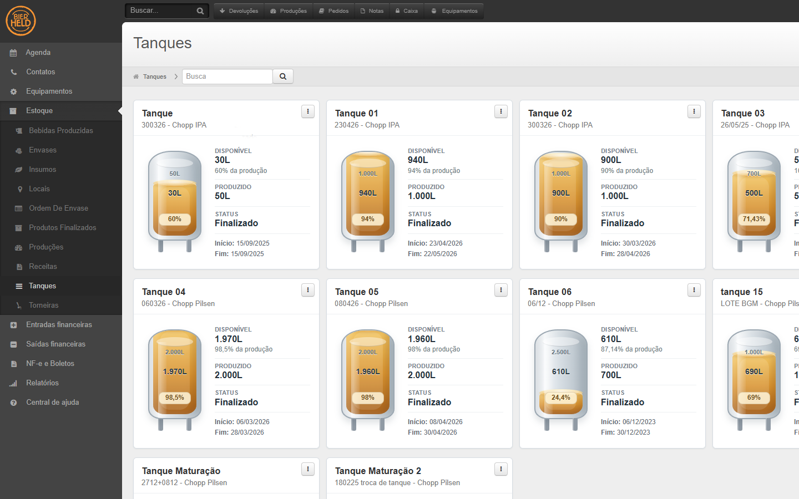799x499 pixels.
Task: Open options menu for Tanque Maturação 2
Action: pyautogui.click(x=501, y=469)
